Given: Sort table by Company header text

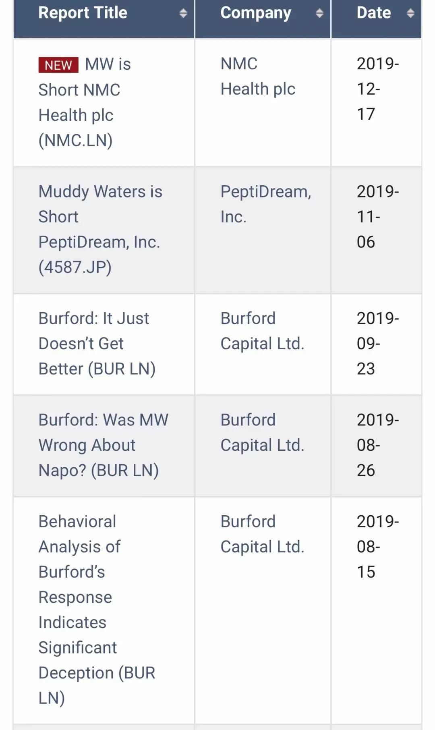Looking at the screenshot, I should click(256, 13).
